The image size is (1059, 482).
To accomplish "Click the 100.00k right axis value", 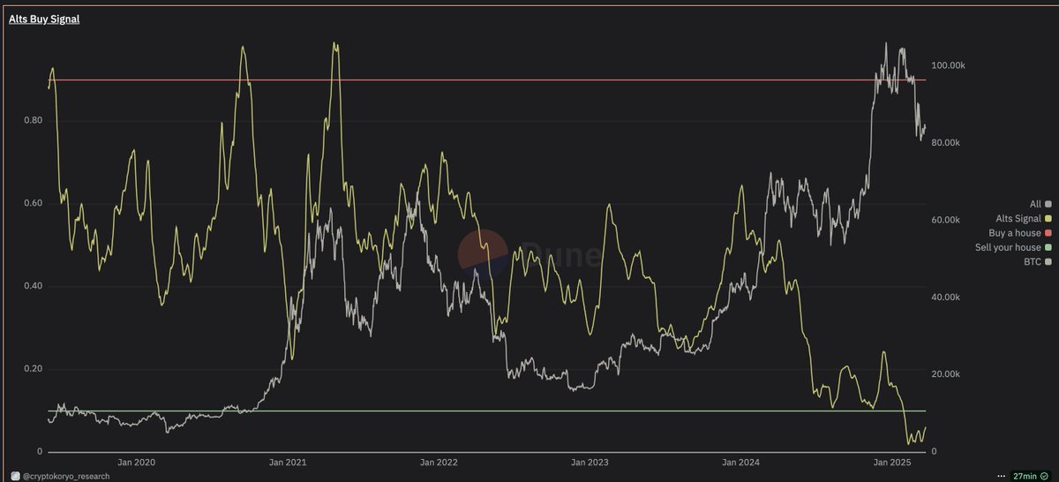I will coord(948,66).
